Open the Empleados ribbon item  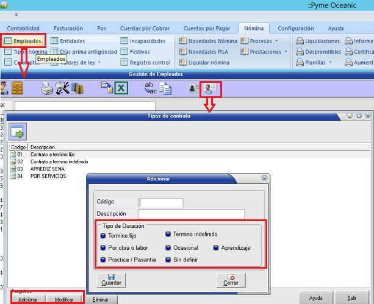(23, 41)
